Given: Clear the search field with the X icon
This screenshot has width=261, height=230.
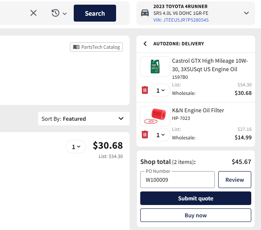Looking at the screenshot, I should click(x=33, y=13).
